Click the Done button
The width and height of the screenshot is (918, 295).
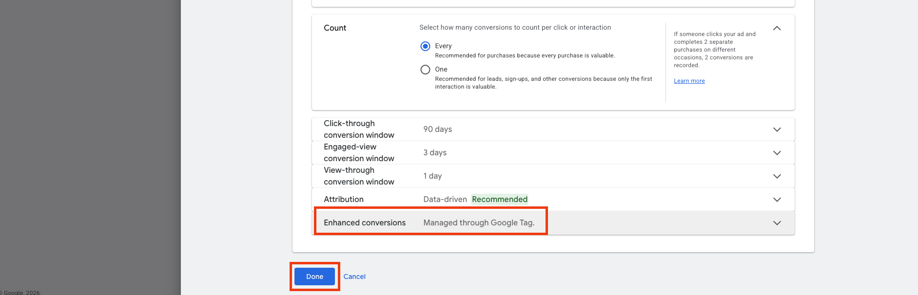pyautogui.click(x=314, y=277)
